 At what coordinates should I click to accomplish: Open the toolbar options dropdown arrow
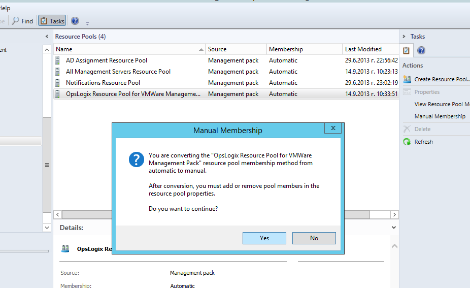(x=87, y=23)
